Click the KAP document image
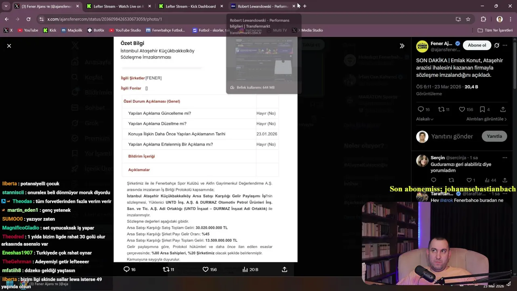 (x=206, y=150)
